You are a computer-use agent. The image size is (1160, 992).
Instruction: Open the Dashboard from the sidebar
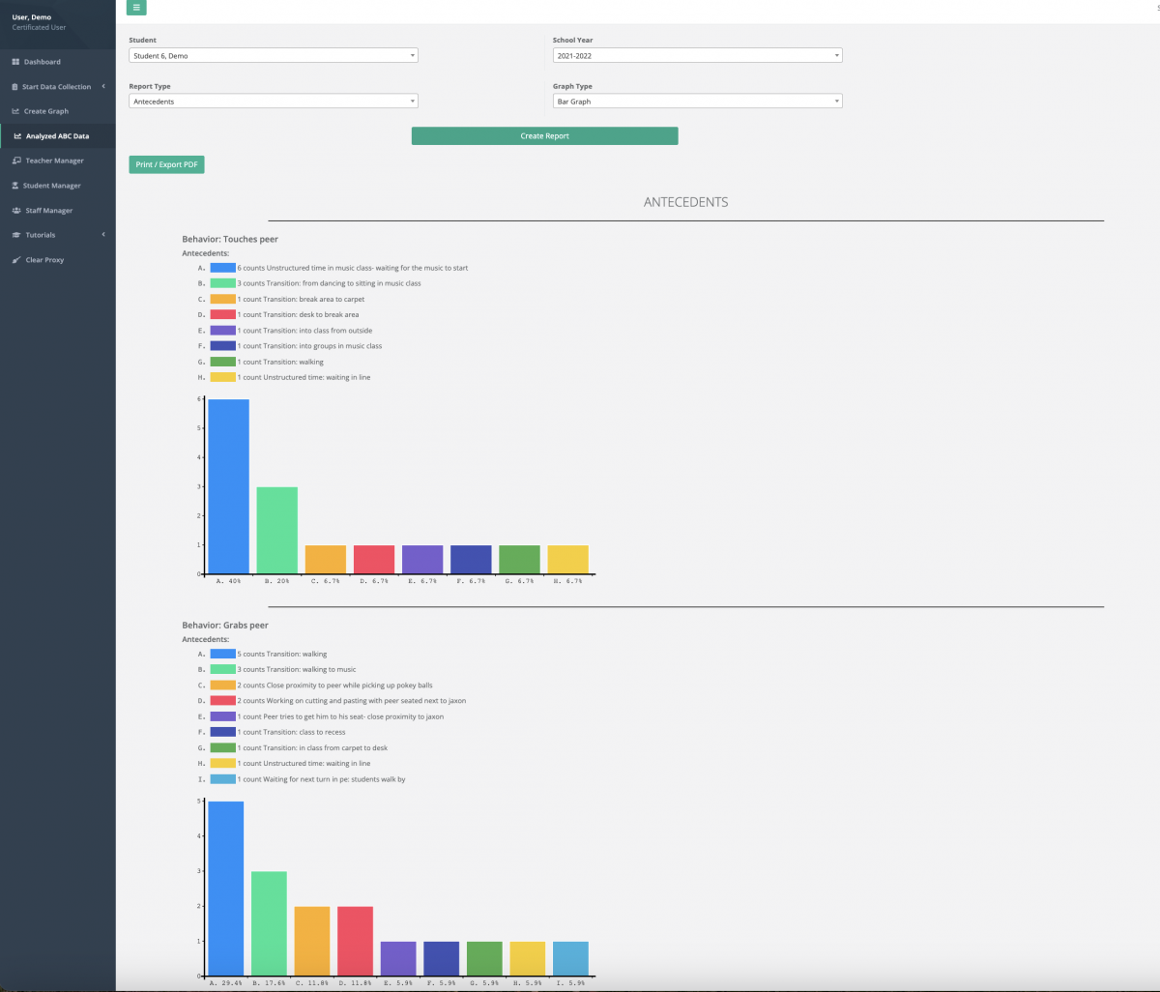tap(42, 61)
